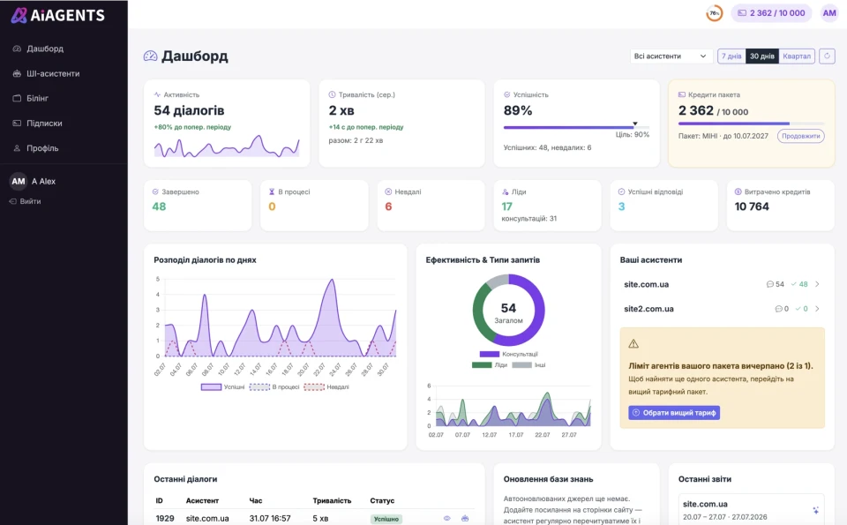Click the Успішні відповіді check icon

point(621,191)
